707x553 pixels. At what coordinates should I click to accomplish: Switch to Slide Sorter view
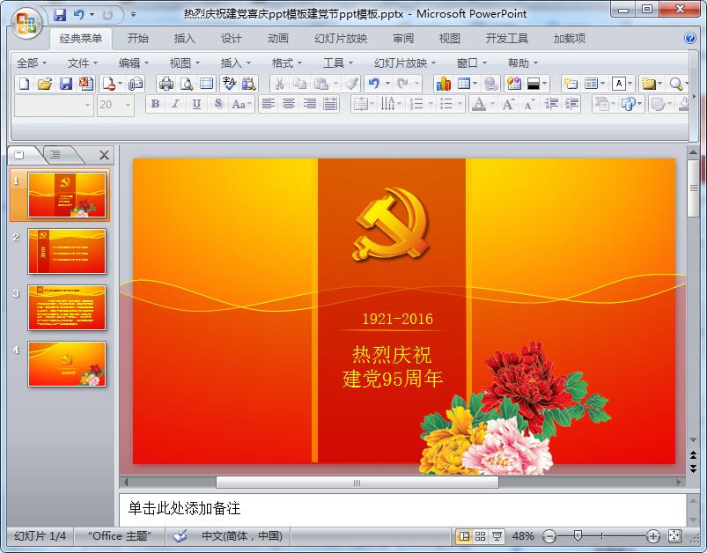tap(480, 536)
